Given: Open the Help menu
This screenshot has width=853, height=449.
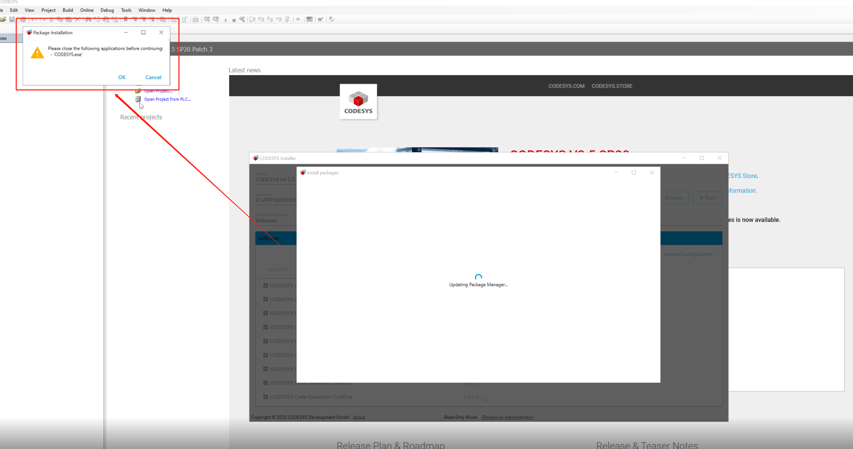Looking at the screenshot, I should point(167,10).
